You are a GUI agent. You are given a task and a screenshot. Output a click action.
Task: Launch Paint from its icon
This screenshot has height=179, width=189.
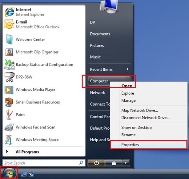[x=9, y=115]
